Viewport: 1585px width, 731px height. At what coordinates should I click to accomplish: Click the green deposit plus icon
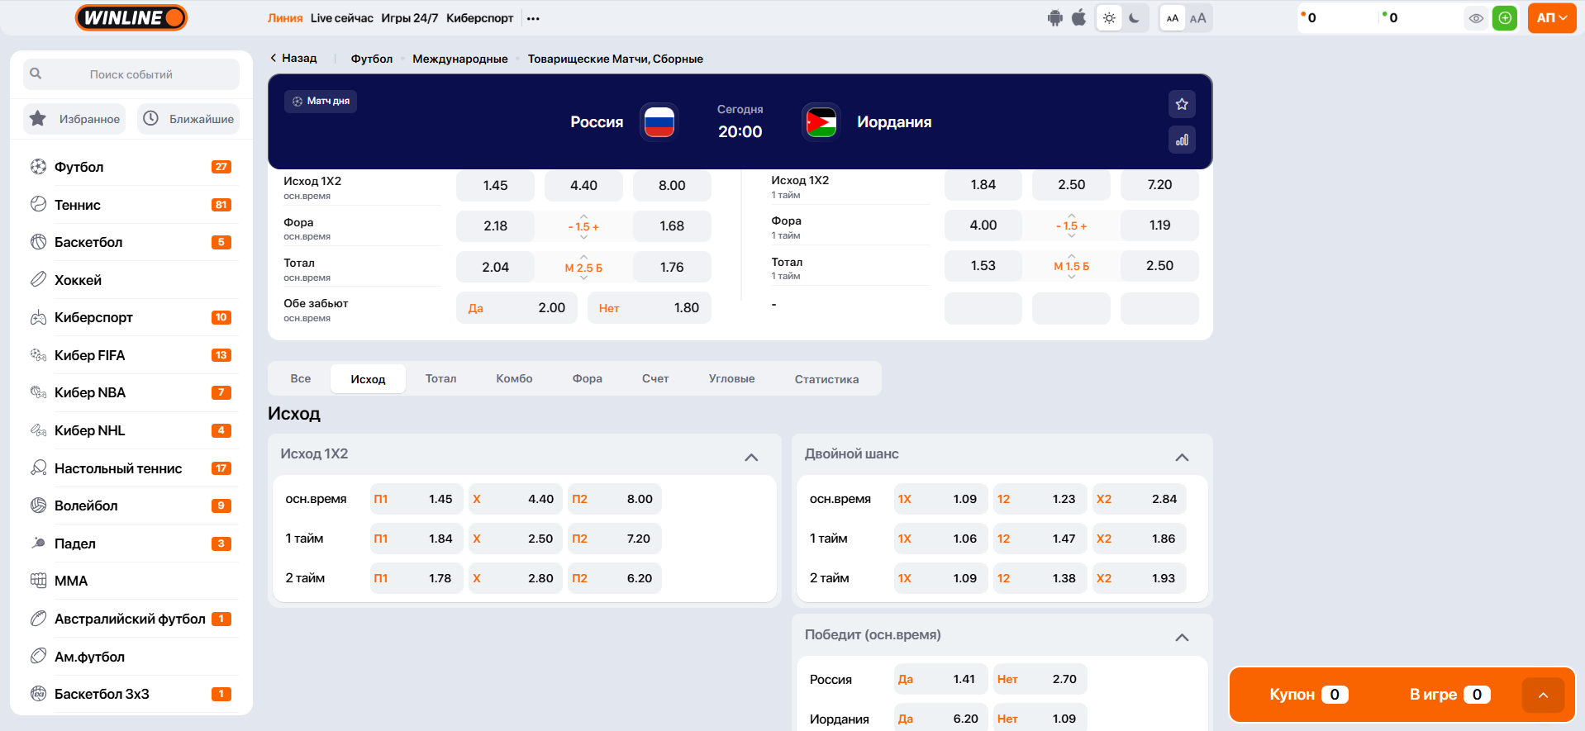[1505, 18]
